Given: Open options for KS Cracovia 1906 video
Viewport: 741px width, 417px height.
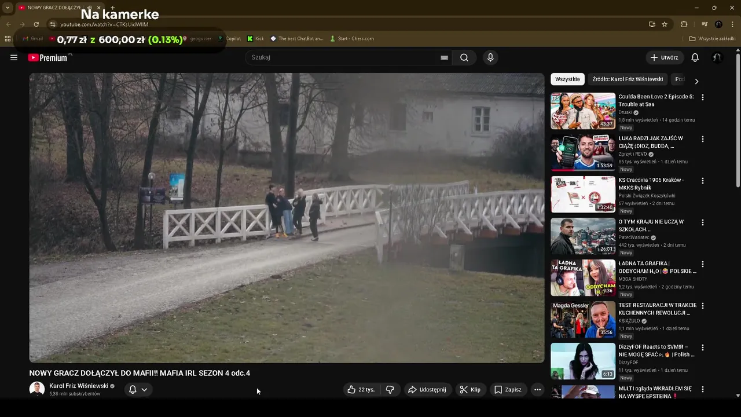Looking at the screenshot, I should pyautogui.click(x=703, y=181).
